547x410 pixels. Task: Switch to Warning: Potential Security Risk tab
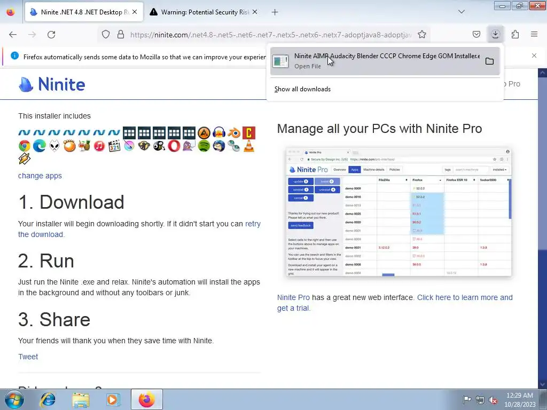coord(204,12)
